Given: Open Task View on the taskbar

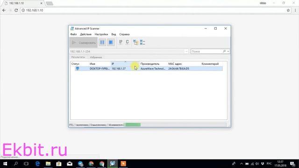Looking at the screenshot, I should (x=26, y=164).
